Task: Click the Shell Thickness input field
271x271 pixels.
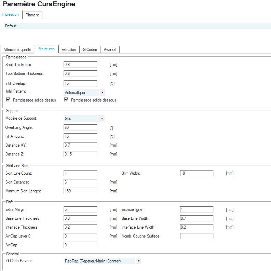Action: pos(80,65)
